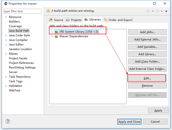
Task: Click the type filter text field
Action: click(x=22, y=11)
